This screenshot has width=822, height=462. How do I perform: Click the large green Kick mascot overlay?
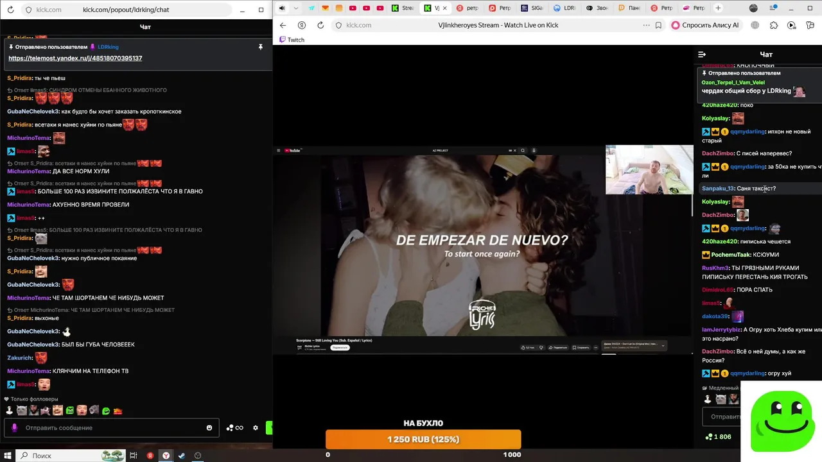click(782, 421)
